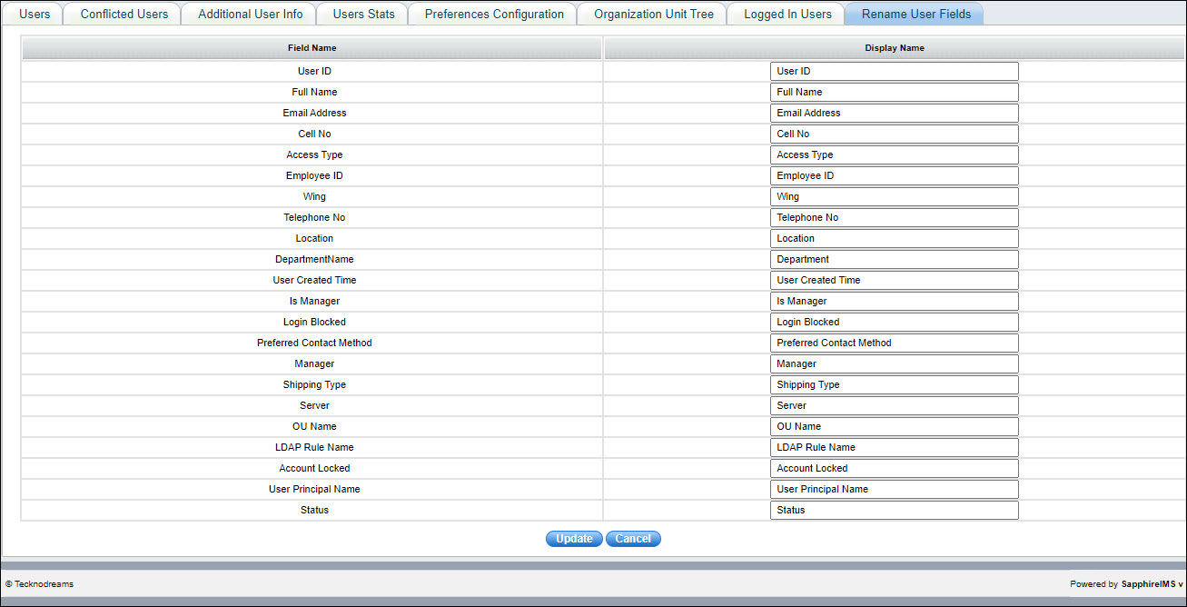View the Logged In Users tab
This screenshot has width=1187, height=607.
787,14
